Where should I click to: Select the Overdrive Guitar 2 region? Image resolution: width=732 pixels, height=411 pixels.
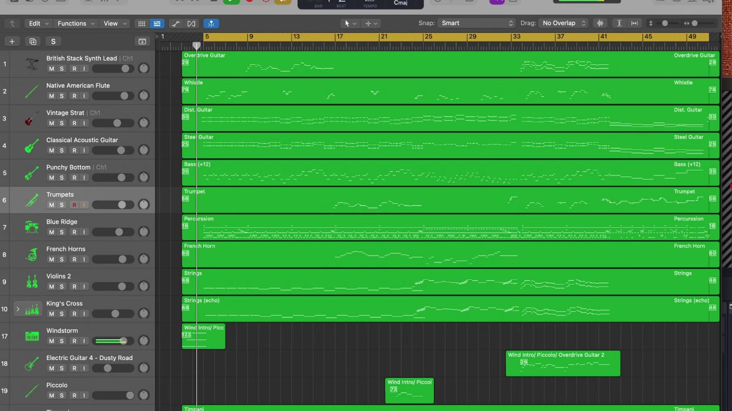coord(563,363)
